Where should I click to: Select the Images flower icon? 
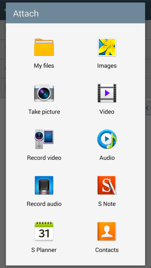tap(107, 47)
